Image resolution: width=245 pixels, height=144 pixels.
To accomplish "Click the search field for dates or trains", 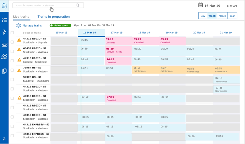I will 48,5.
